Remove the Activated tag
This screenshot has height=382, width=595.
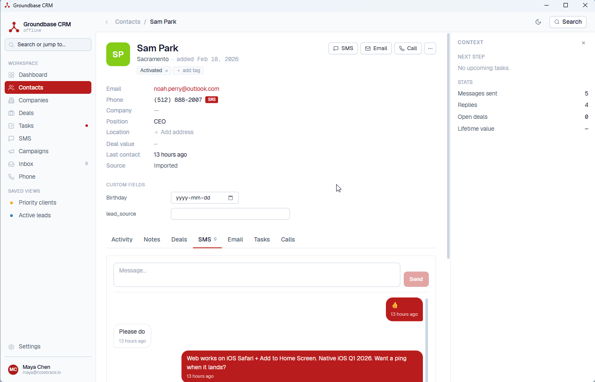[167, 71]
